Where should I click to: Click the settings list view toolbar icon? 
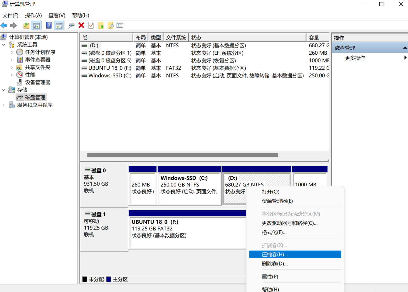(120, 25)
